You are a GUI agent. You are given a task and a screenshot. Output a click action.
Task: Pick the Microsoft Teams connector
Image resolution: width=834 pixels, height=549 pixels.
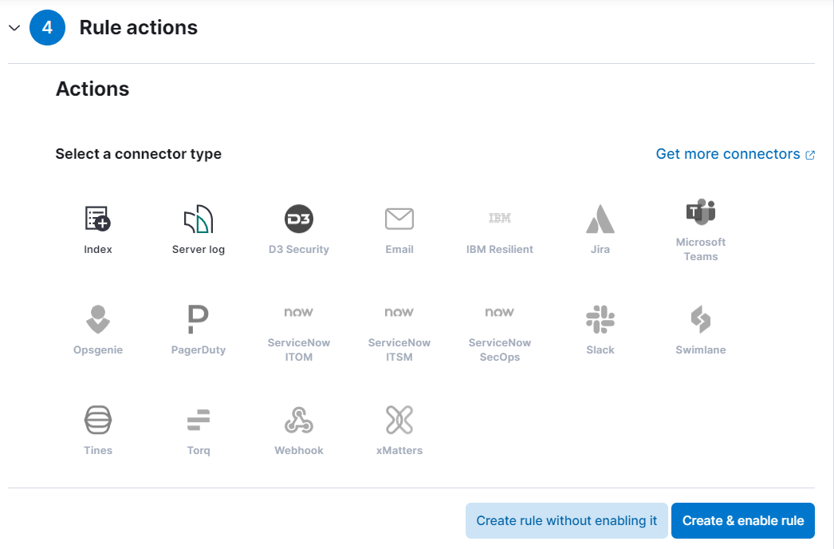click(701, 230)
